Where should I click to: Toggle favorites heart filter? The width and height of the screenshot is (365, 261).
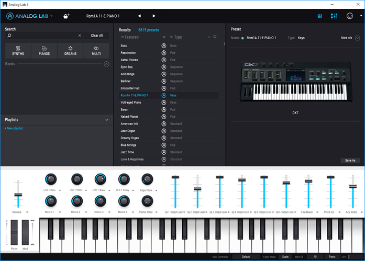click(x=215, y=37)
